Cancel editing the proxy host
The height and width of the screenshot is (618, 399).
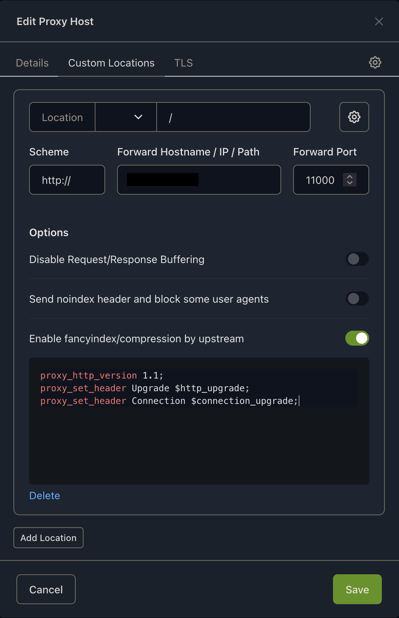pos(46,589)
